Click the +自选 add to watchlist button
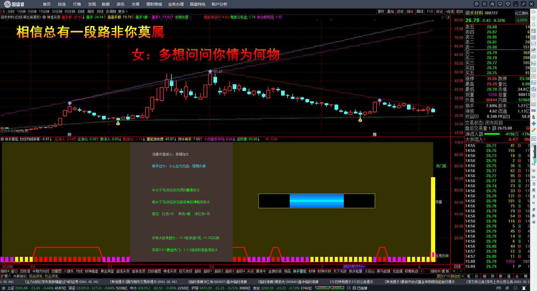Image resolution: width=537 pixels, height=291 pixels. (449, 11)
